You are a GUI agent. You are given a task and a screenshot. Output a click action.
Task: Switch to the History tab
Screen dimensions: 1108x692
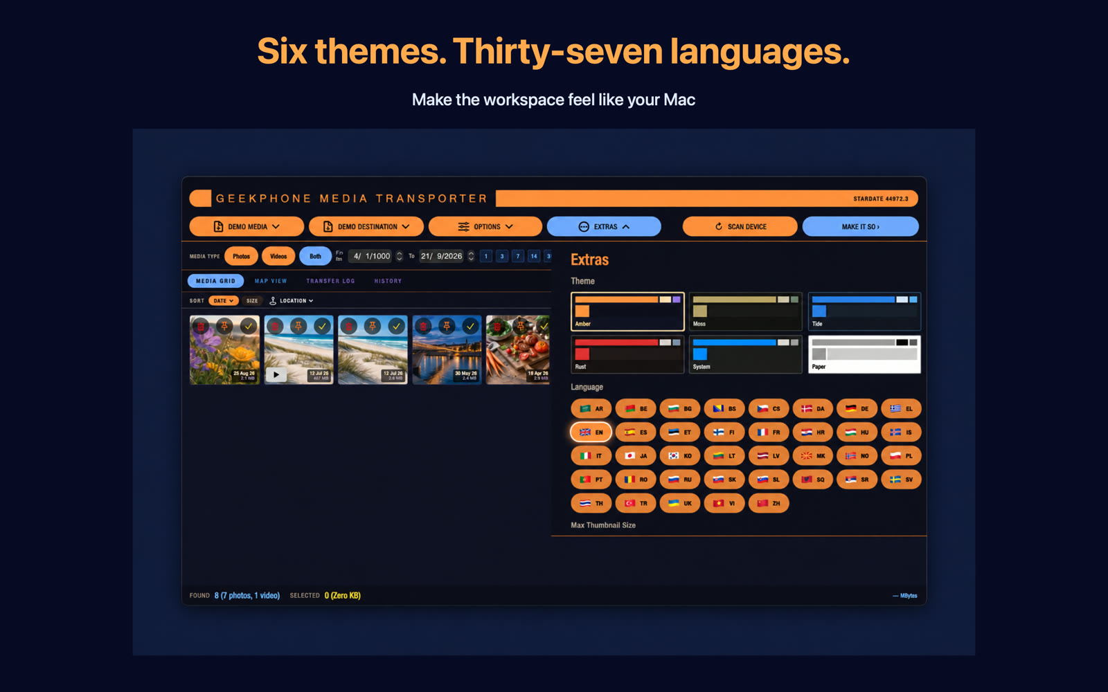coord(388,281)
